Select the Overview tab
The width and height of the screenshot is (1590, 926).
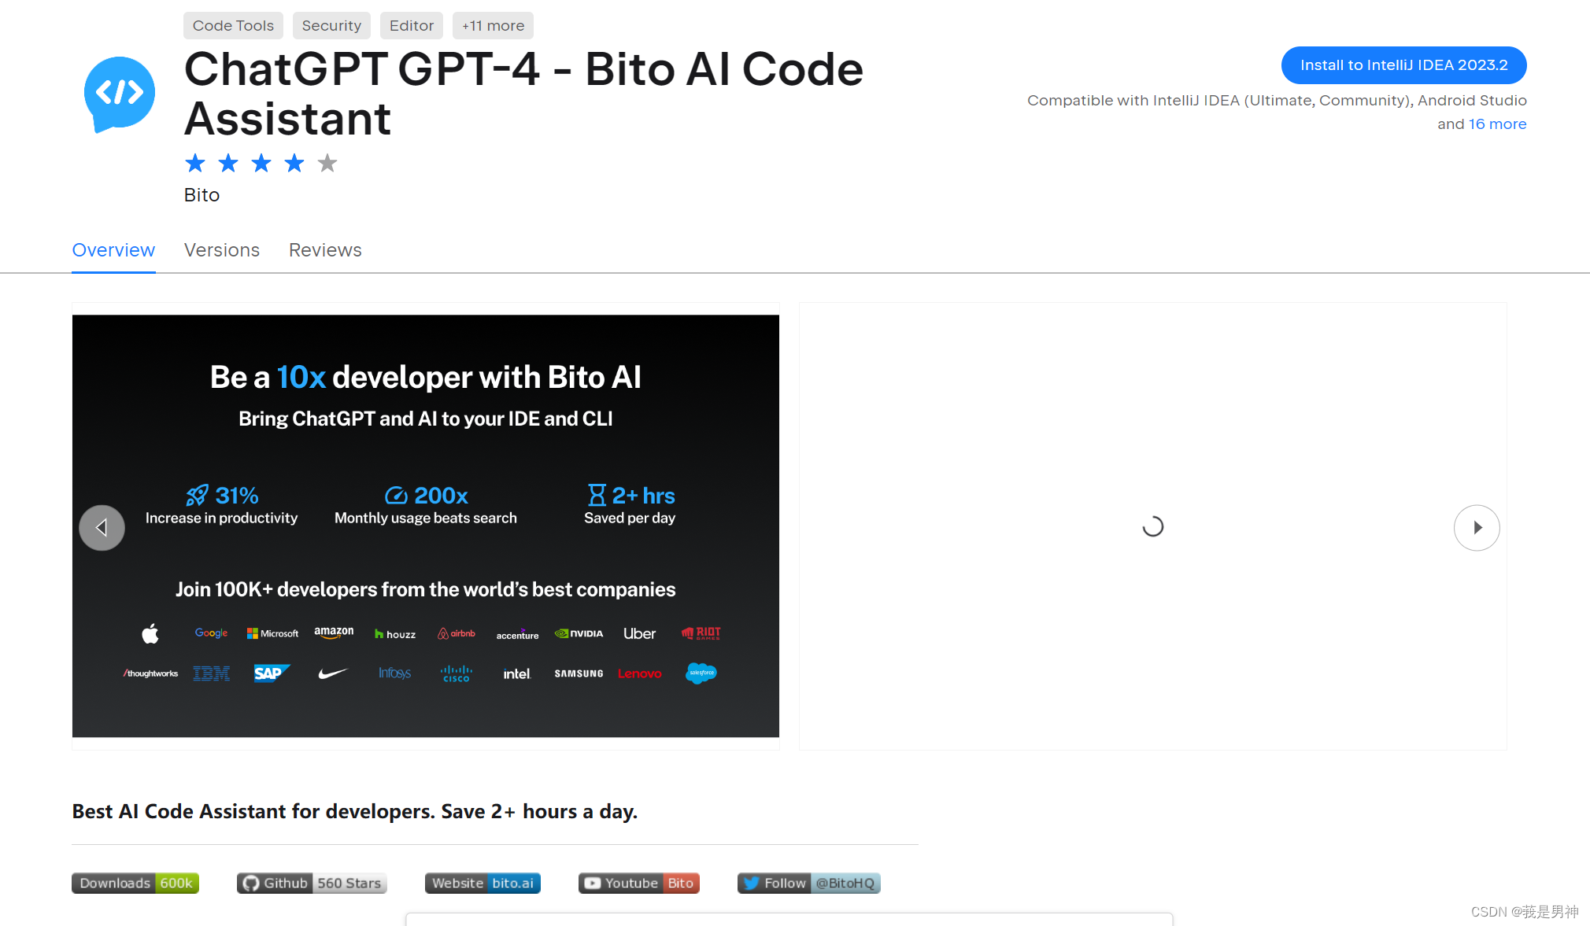[113, 248]
